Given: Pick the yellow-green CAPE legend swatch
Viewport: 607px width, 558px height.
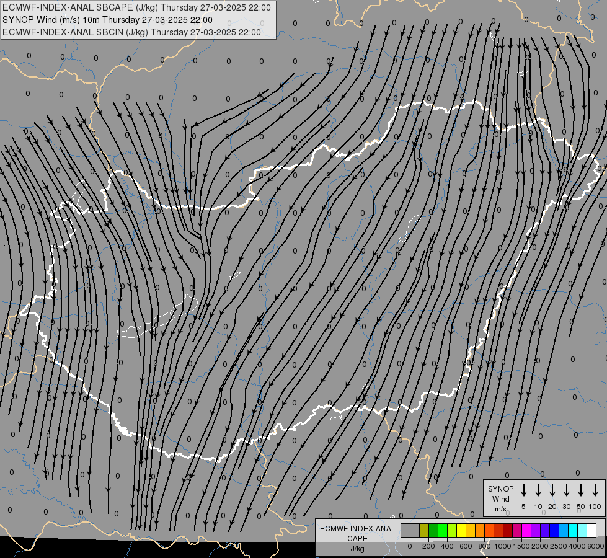Looking at the screenshot, I should pos(452,530).
